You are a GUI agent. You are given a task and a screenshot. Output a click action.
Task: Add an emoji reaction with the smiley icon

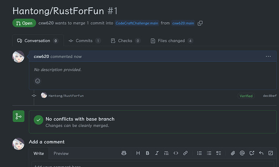38,81
